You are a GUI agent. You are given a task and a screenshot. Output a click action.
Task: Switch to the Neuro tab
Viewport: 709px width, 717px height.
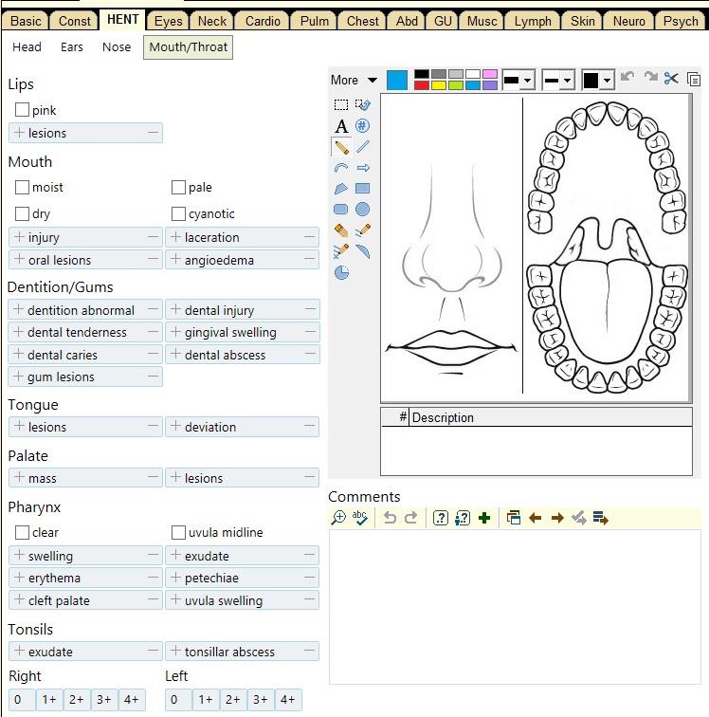pyautogui.click(x=628, y=21)
